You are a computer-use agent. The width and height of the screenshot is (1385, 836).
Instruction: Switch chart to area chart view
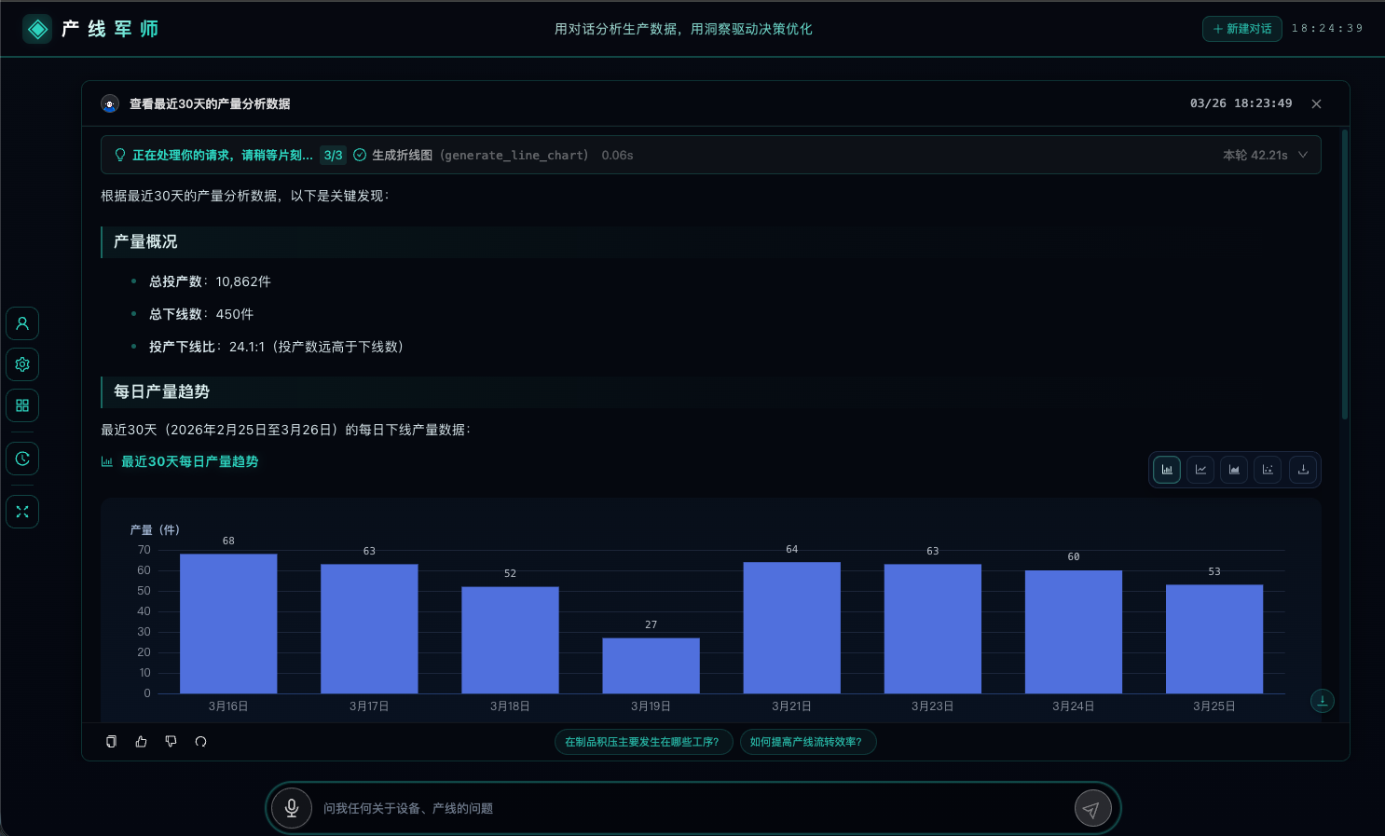click(1234, 470)
